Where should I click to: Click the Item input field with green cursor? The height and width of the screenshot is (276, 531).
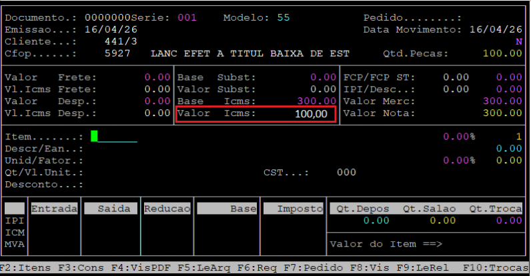click(113, 137)
